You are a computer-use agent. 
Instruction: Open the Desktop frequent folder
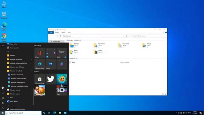[74, 45]
